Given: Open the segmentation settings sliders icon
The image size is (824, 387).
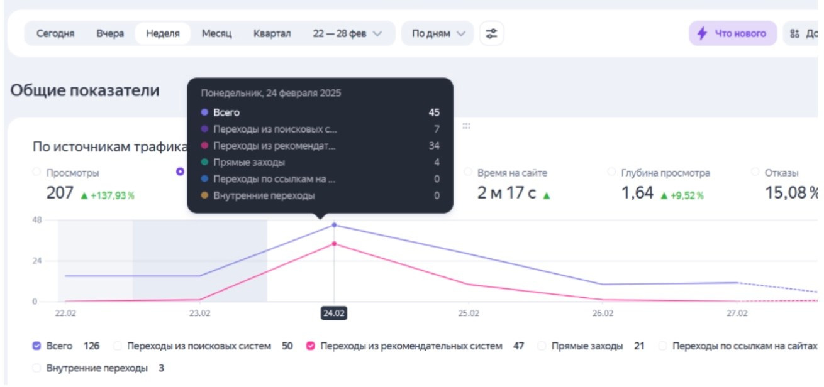Looking at the screenshot, I should tap(491, 33).
